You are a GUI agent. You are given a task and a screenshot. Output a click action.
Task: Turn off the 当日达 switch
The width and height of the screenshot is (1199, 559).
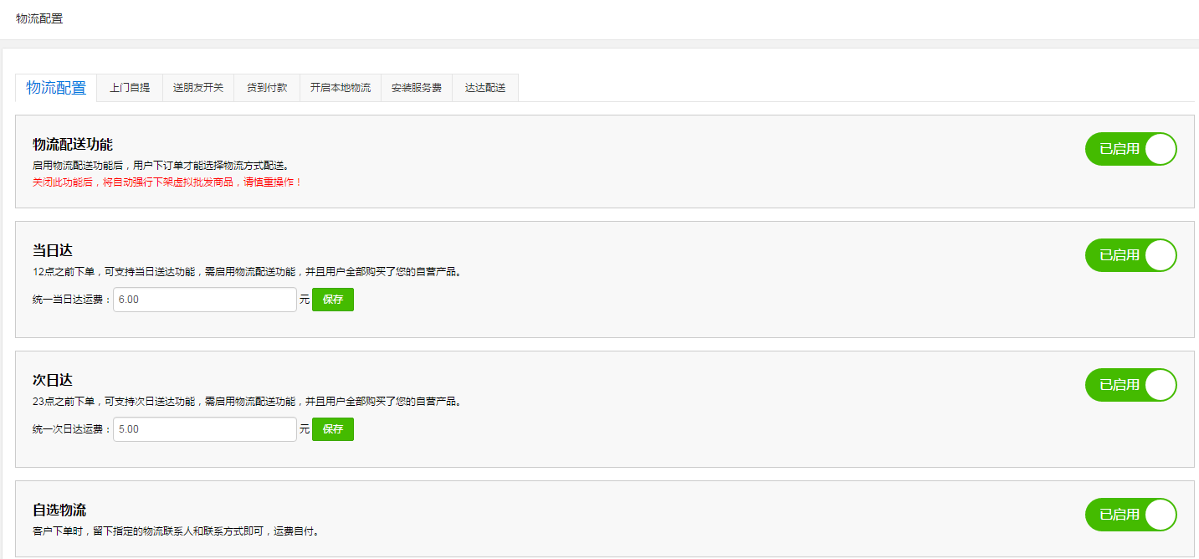pos(1130,255)
